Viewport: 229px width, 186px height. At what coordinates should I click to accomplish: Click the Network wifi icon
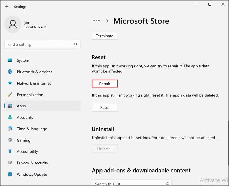(x=10, y=83)
